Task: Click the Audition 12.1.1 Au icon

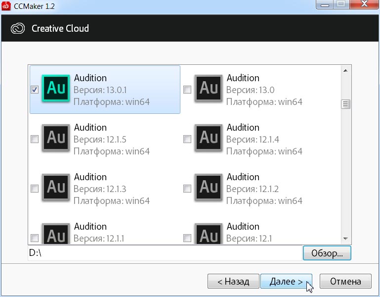Action: 56,234
